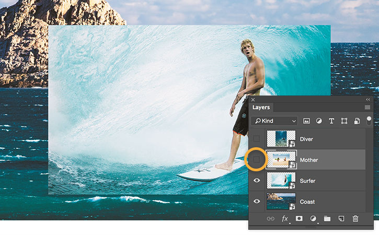Screen dimensions: 379x235
Task: Collapse the Layers panel with double arrows
Action: pyautogui.click(x=368, y=100)
